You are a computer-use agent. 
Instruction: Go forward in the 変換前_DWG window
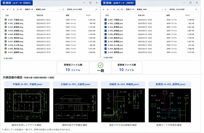click(7, 10)
